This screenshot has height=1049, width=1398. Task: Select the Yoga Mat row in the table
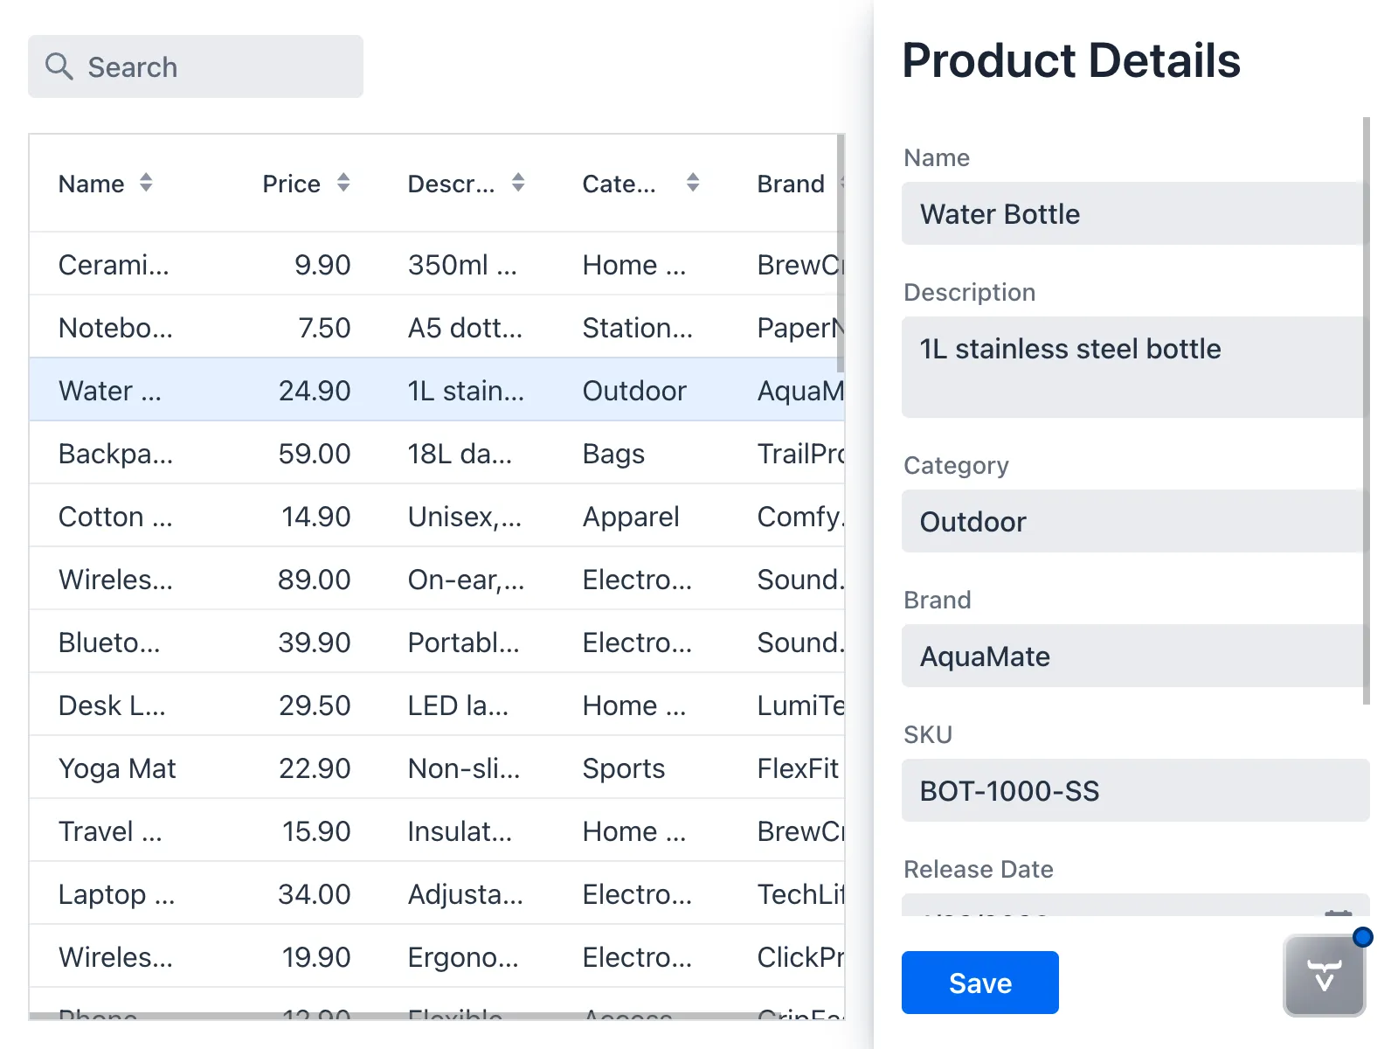point(349,768)
